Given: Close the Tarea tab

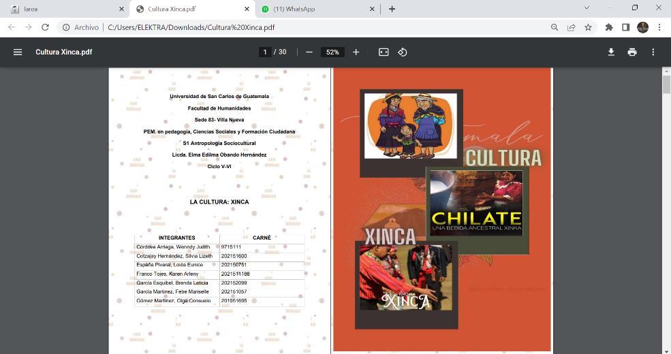Looking at the screenshot, I should click(121, 9).
